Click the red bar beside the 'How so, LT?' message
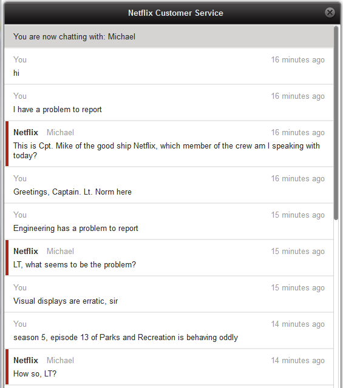Image resolution: width=343 pixels, height=388 pixels. (7, 366)
